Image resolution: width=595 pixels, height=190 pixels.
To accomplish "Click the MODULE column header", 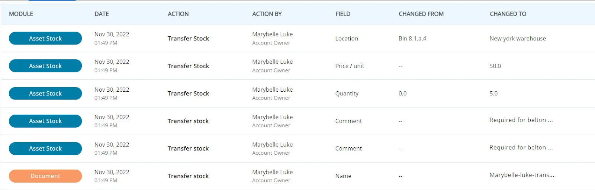I will 21,14.
